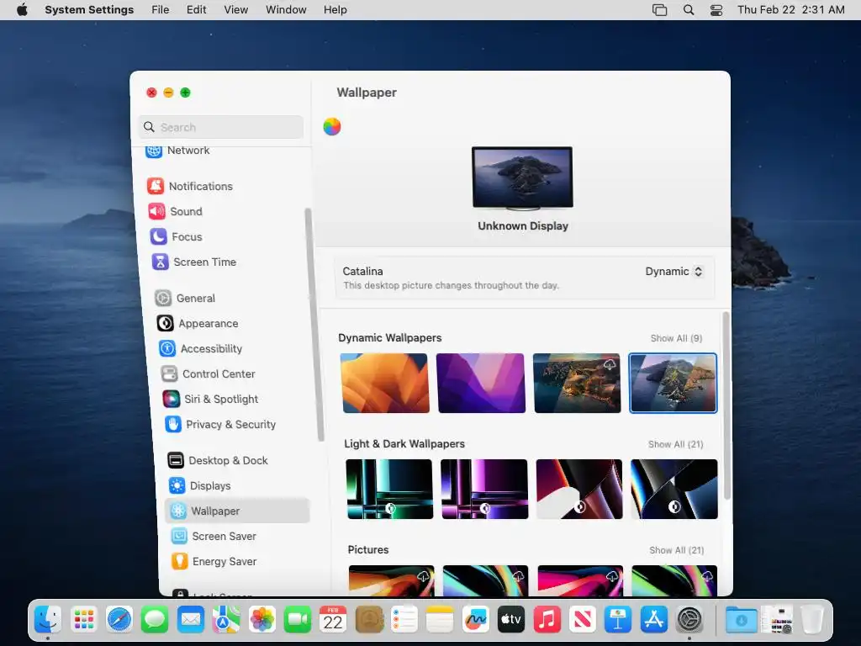Open the Dynamic appearance dropdown for Catalina
Screen dimensions: 861x646
tap(673, 272)
